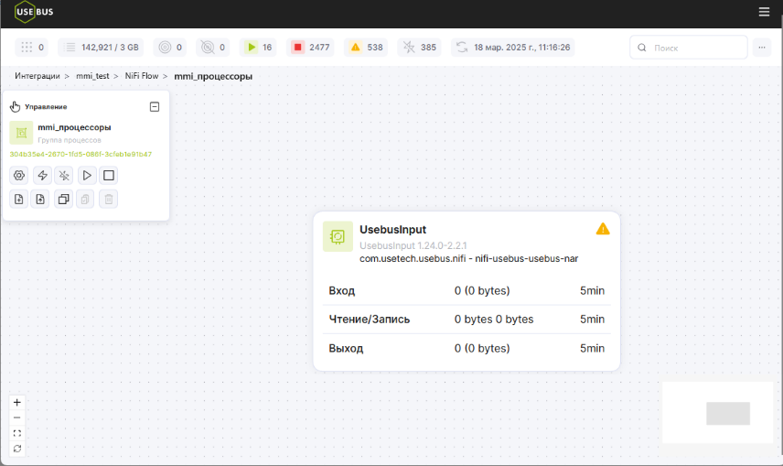Click the UsebusInput processor icon
The image size is (783, 466).
tap(338, 236)
